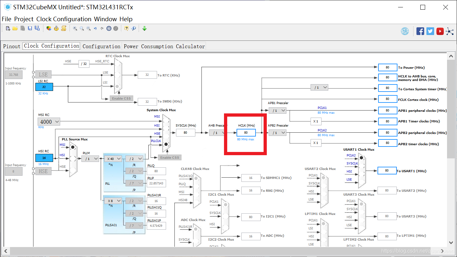Click the Save As multi-floppy icon

coord(37,29)
